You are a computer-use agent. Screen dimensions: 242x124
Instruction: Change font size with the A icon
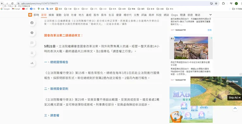pyautogui.click(x=32, y=63)
